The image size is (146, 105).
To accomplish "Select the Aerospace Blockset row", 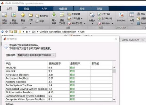I will 59,75.
